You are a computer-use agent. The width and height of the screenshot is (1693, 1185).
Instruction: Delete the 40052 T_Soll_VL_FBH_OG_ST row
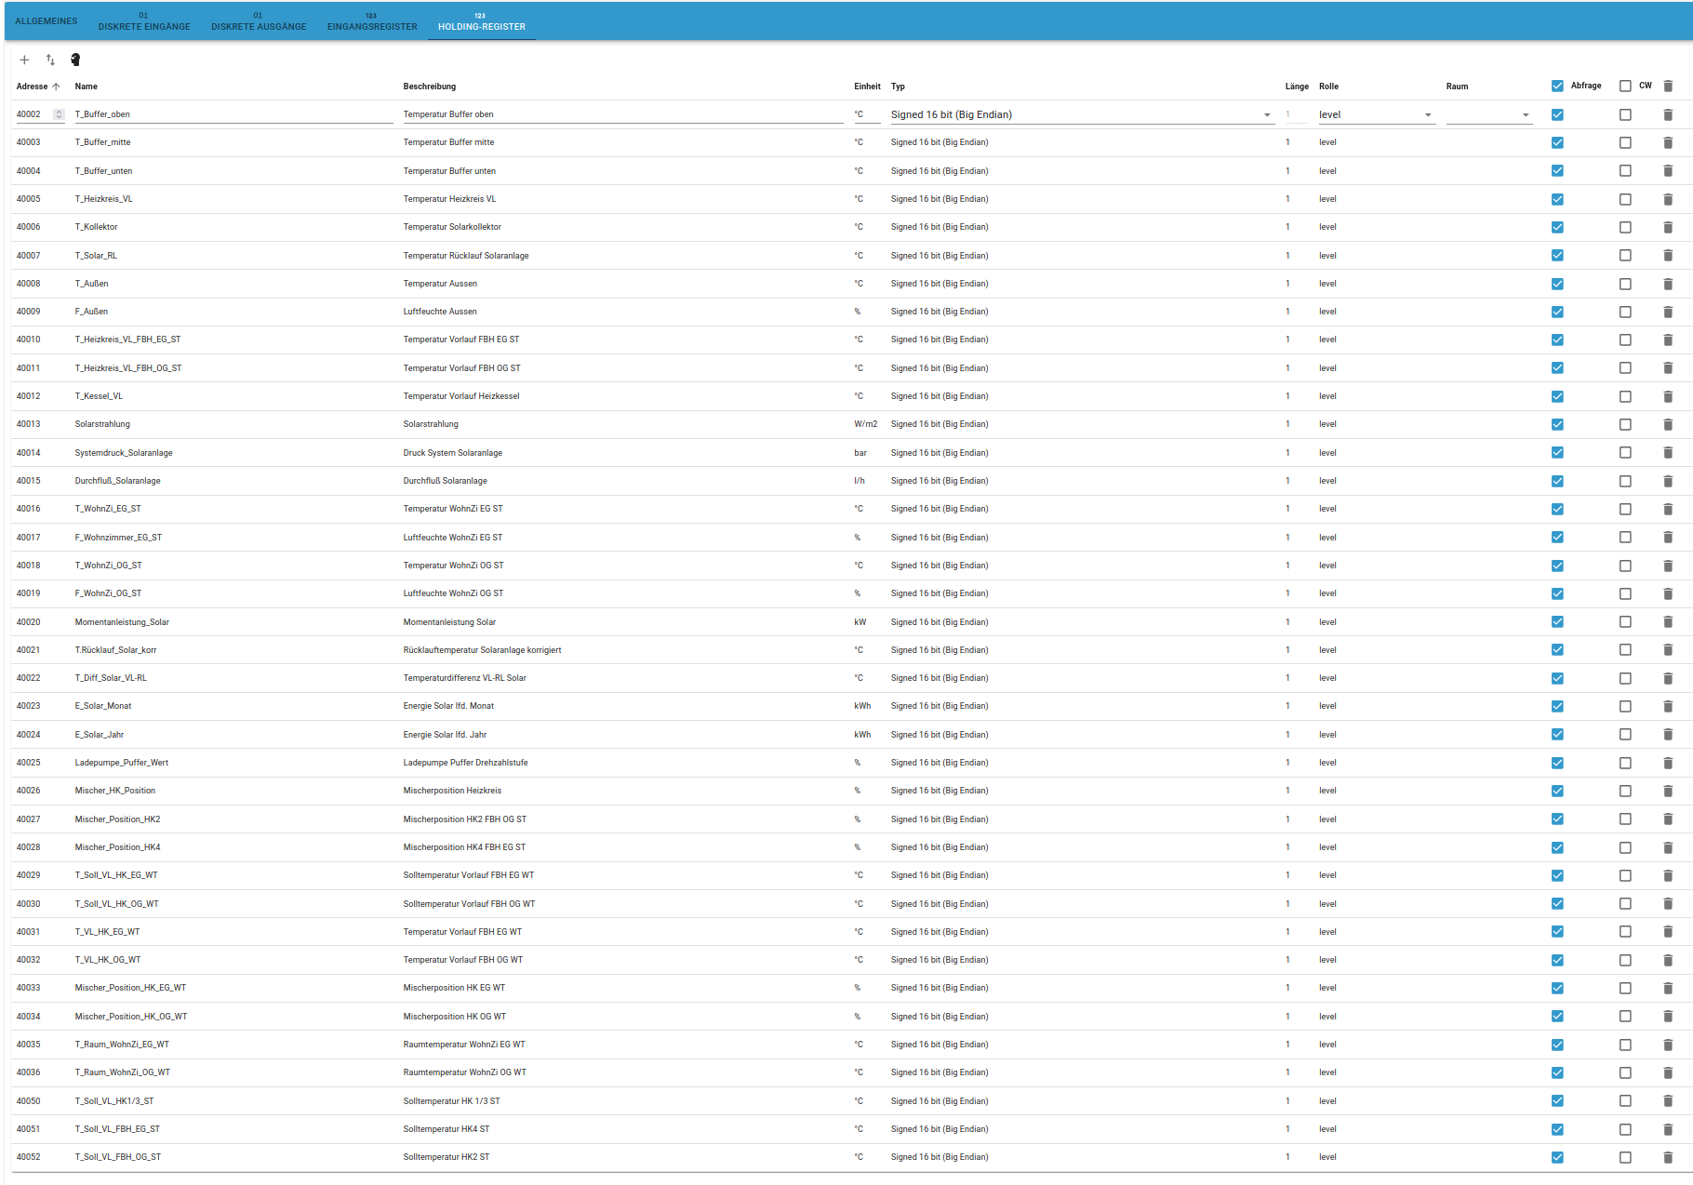tap(1668, 1157)
